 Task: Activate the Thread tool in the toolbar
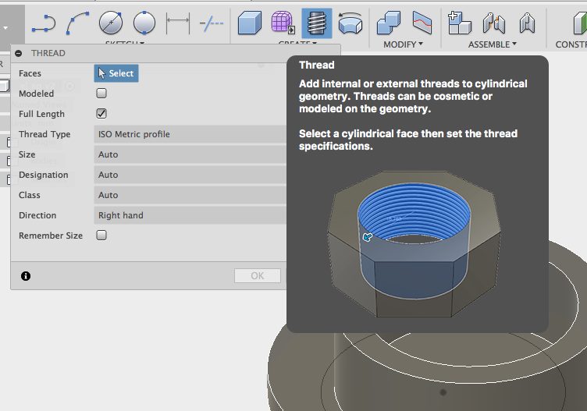click(x=316, y=23)
